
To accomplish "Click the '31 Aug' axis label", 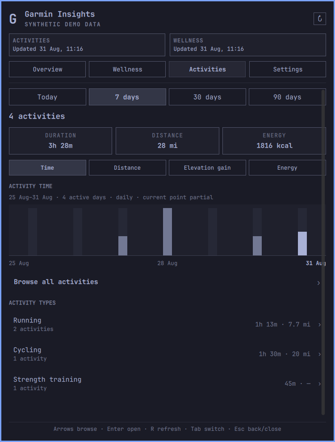I will point(316,263).
